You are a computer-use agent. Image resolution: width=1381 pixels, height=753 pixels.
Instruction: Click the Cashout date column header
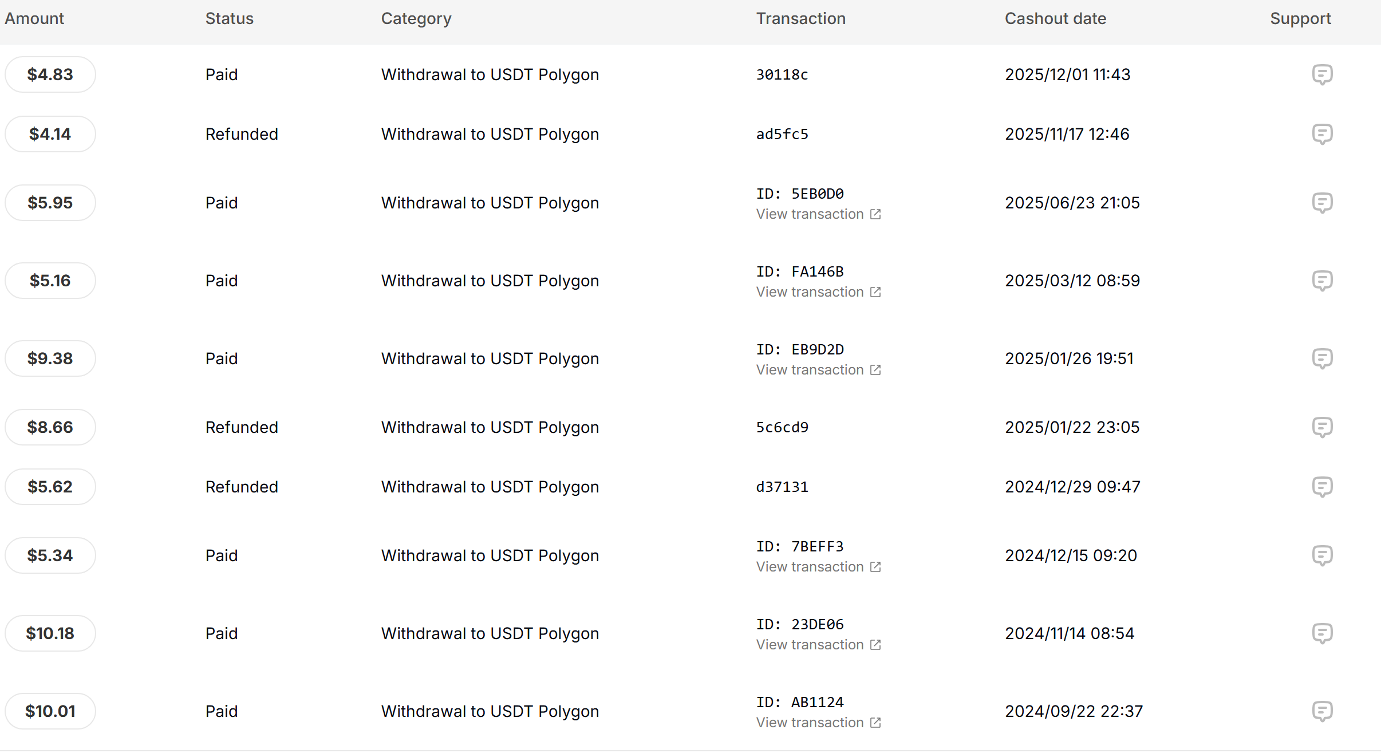coord(1055,19)
